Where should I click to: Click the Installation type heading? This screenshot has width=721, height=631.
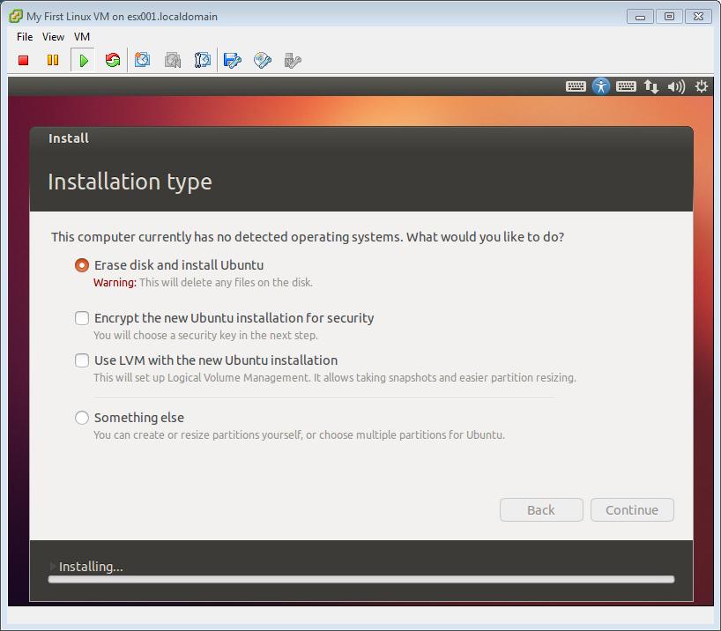pos(130,182)
